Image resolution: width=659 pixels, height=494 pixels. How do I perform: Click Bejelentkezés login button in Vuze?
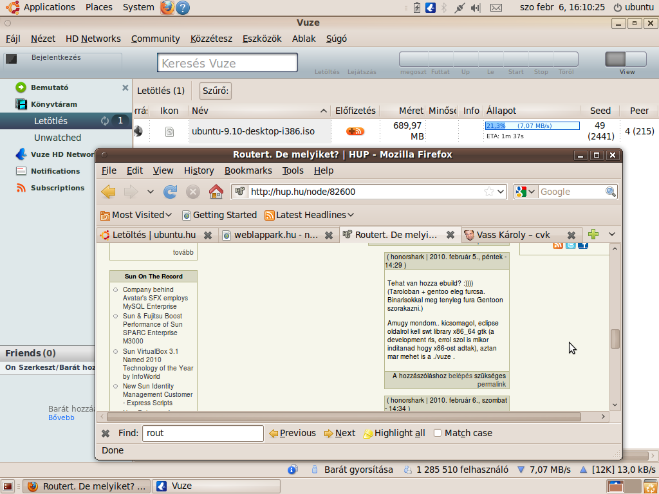click(55, 57)
